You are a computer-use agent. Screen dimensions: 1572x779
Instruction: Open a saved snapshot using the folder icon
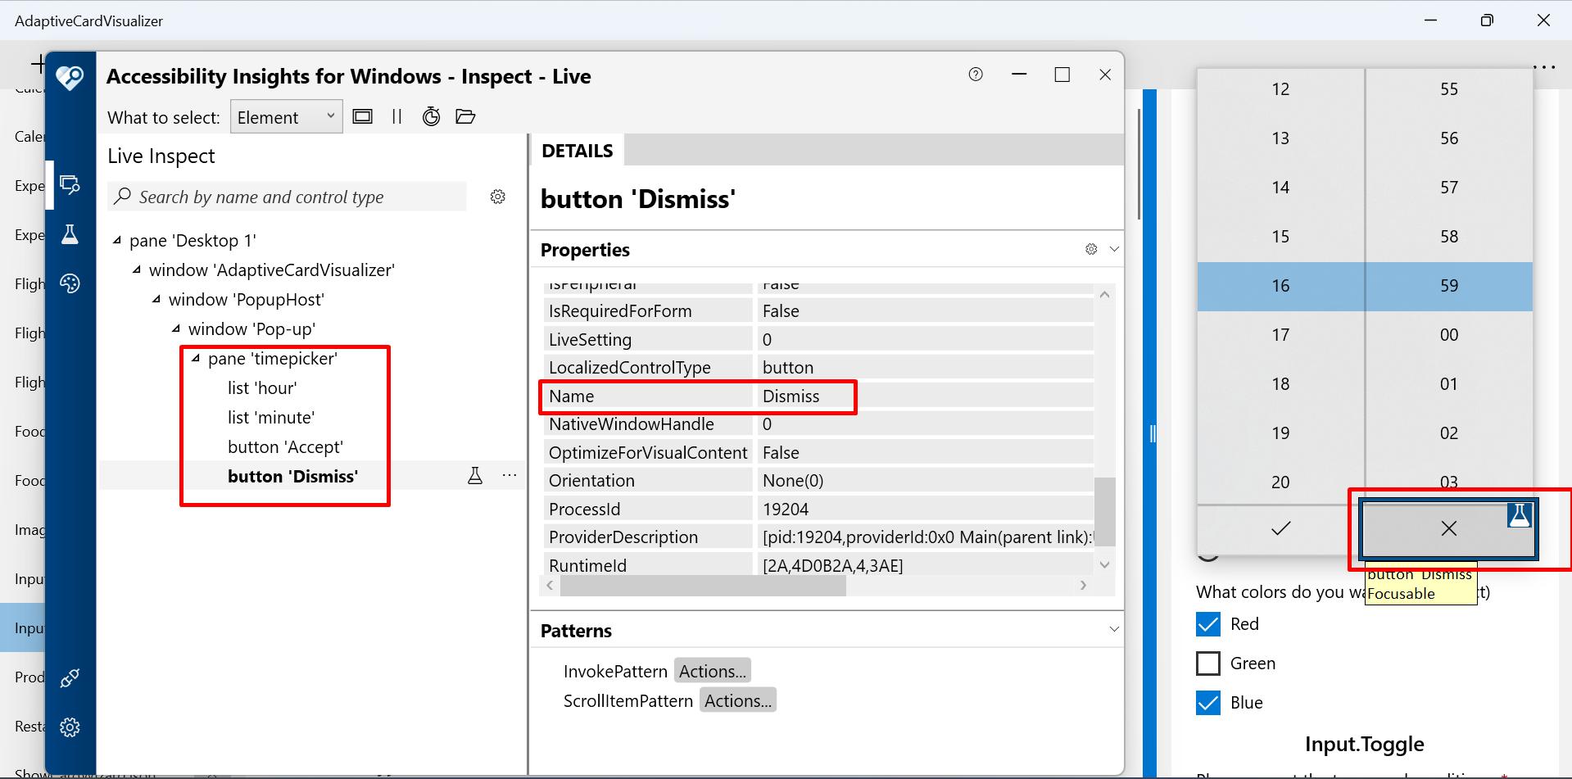click(465, 116)
